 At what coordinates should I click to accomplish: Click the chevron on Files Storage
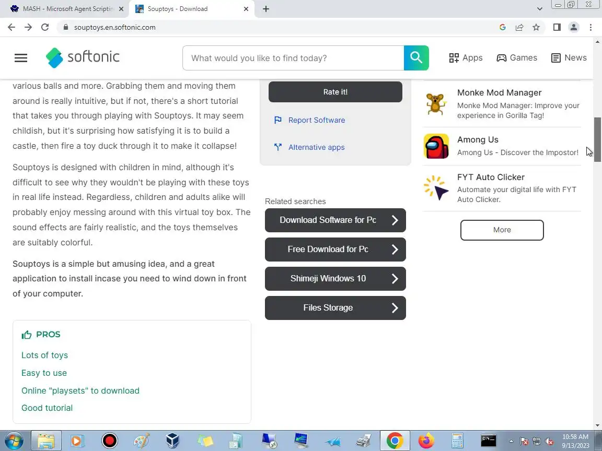pyautogui.click(x=395, y=307)
